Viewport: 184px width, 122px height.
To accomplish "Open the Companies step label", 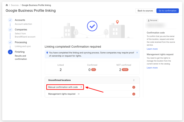I will tap(21, 30).
